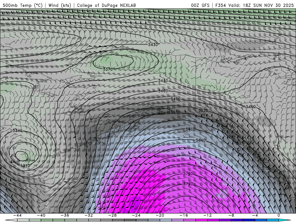Click the -16 color scale label

tap(184, 215)
